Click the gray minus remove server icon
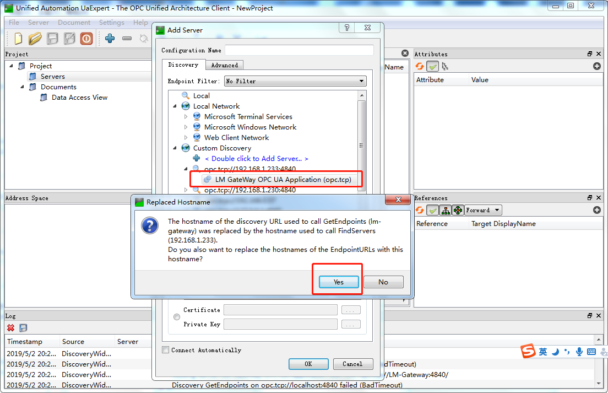608x393 pixels. (127, 39)
